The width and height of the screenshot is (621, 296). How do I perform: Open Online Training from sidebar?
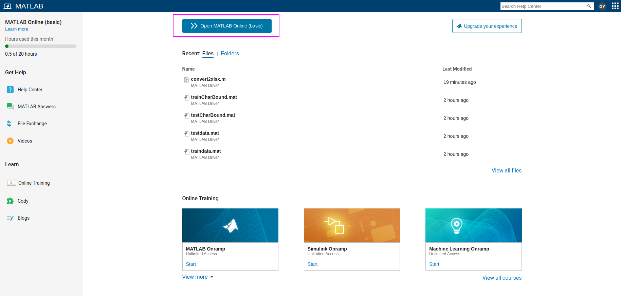(34, 183)
